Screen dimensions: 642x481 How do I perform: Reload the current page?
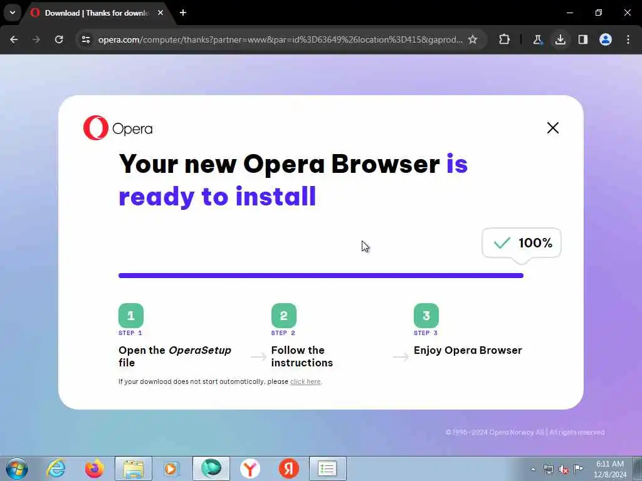[x=59, y=39]
